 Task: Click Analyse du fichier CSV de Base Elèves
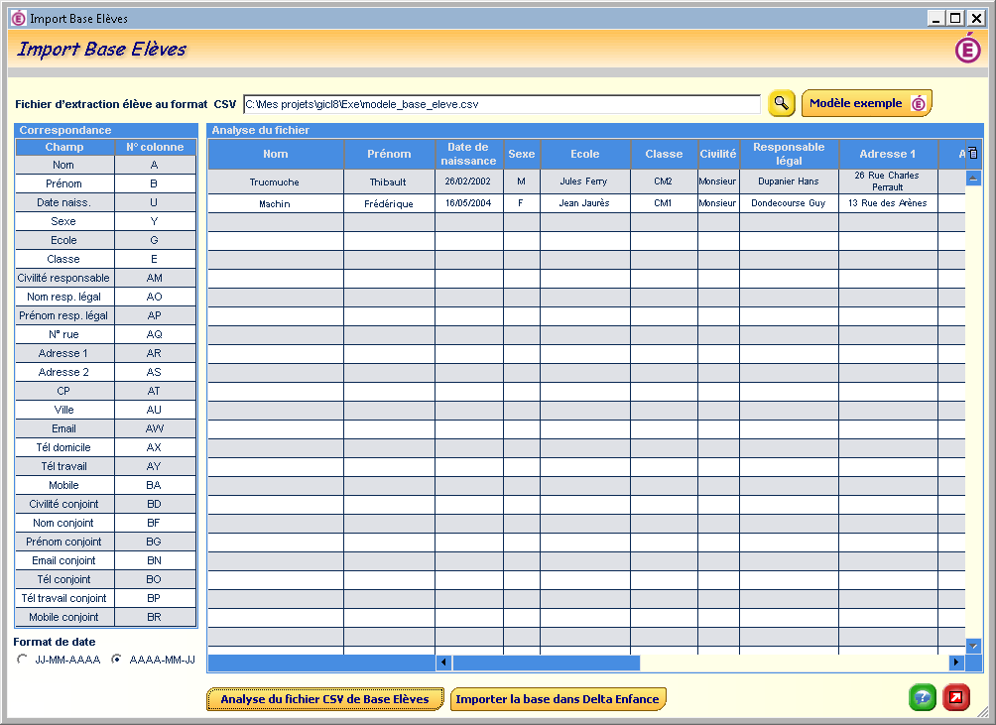(x=324, y=699)
